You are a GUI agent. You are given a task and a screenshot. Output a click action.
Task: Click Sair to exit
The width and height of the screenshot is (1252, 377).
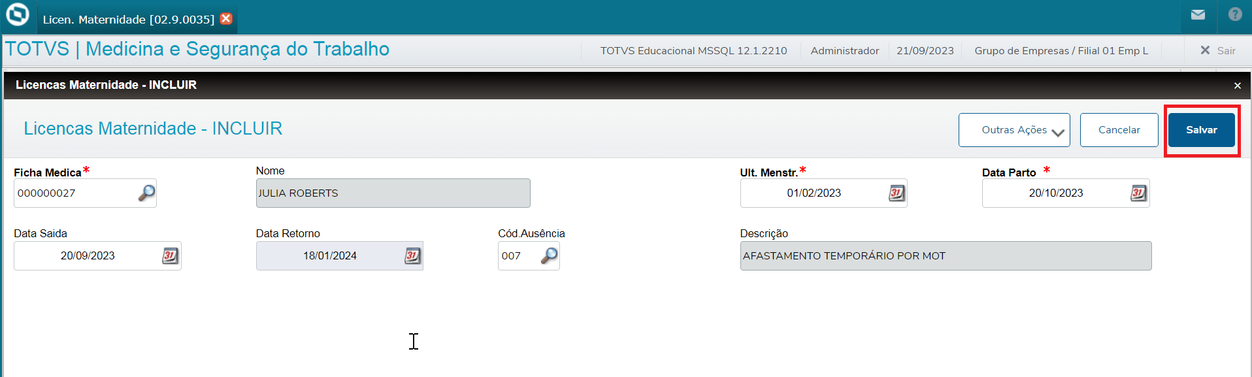point(1218,50)
